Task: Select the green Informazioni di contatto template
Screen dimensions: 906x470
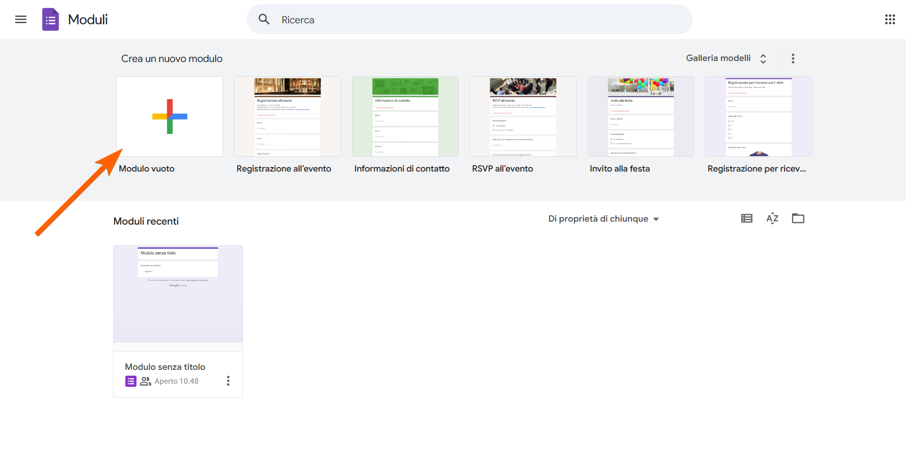Action: click(x=405, y=117)
